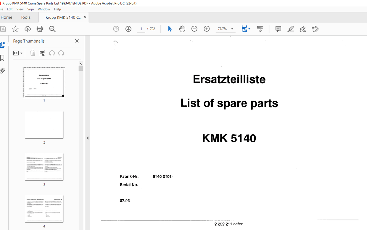Star this document as favorite
Screen dimensions: 367x230
15,29
